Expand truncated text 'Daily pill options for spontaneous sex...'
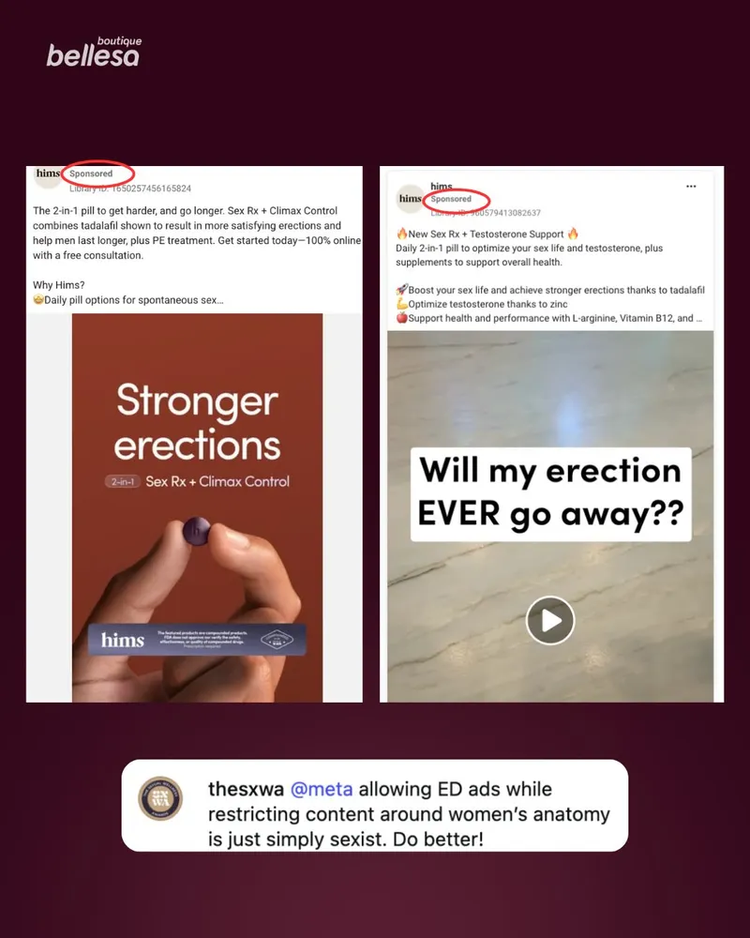 128,300
